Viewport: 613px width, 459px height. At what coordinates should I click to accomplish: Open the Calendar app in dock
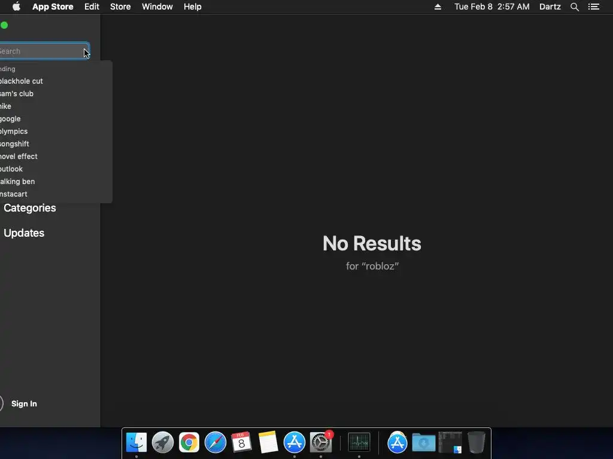tap(241, 442)
